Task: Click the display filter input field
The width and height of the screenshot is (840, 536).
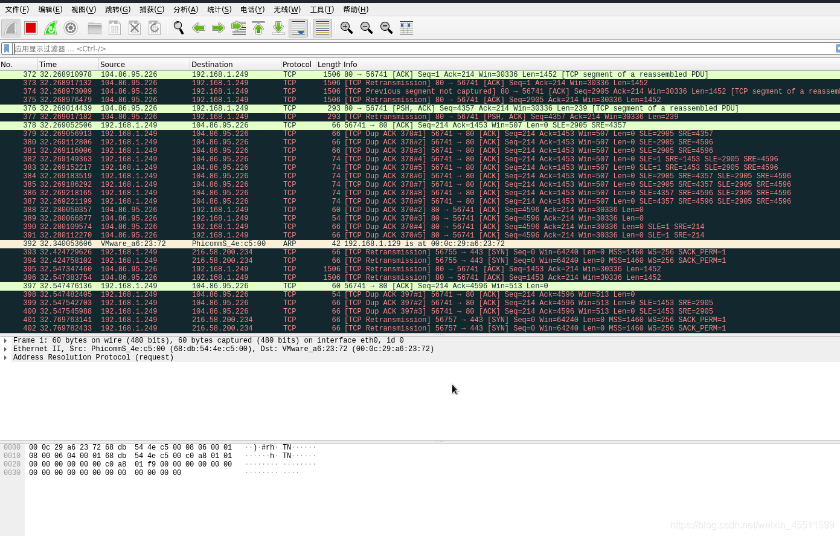Action: point(423,48)
